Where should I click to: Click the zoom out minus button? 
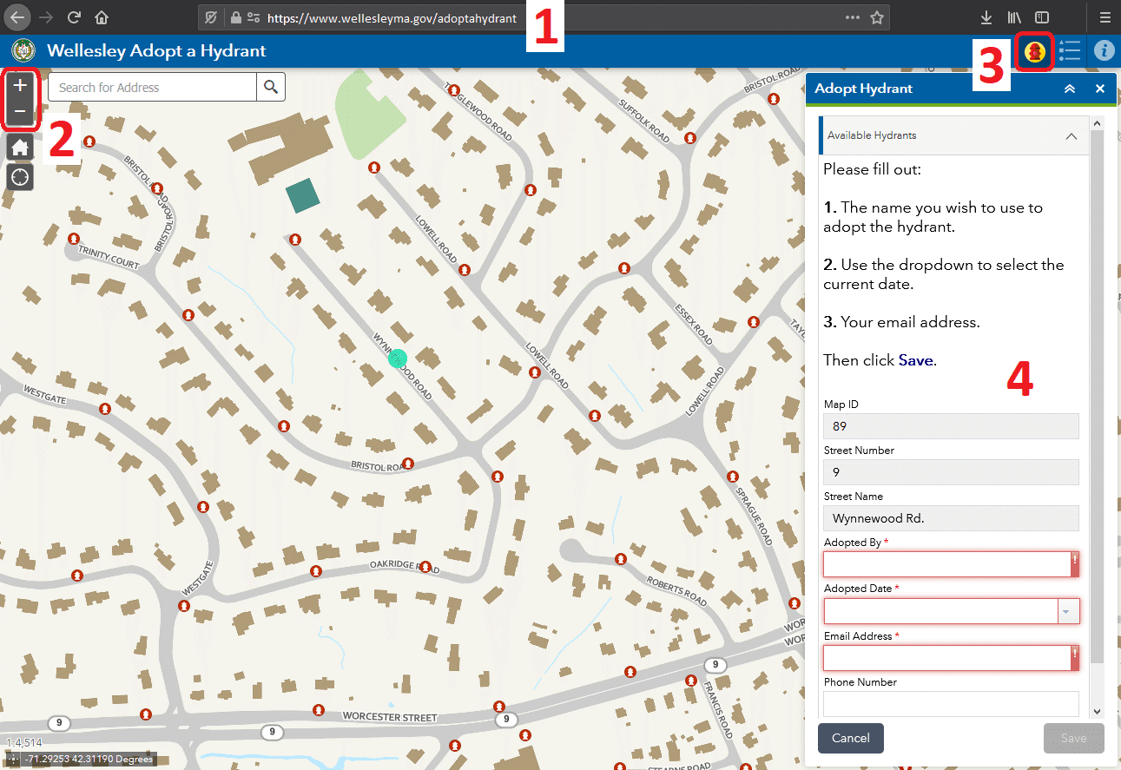[20, 113]
